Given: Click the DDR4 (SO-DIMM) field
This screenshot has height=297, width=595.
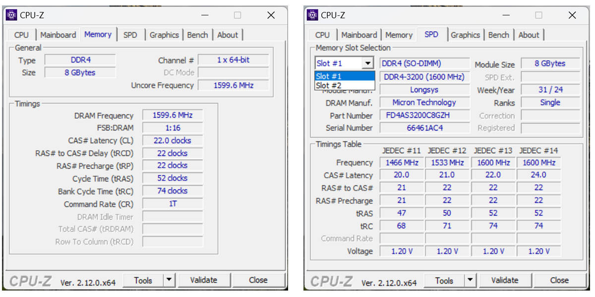Looking at the screenshot, I should coord(425,63).
